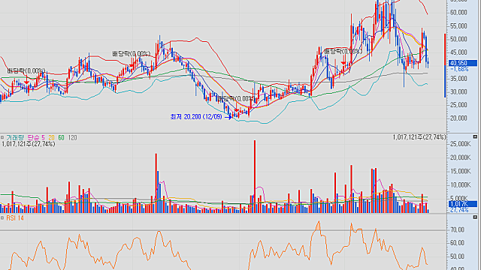Click the -1.68% change label

tap(459, 69)
